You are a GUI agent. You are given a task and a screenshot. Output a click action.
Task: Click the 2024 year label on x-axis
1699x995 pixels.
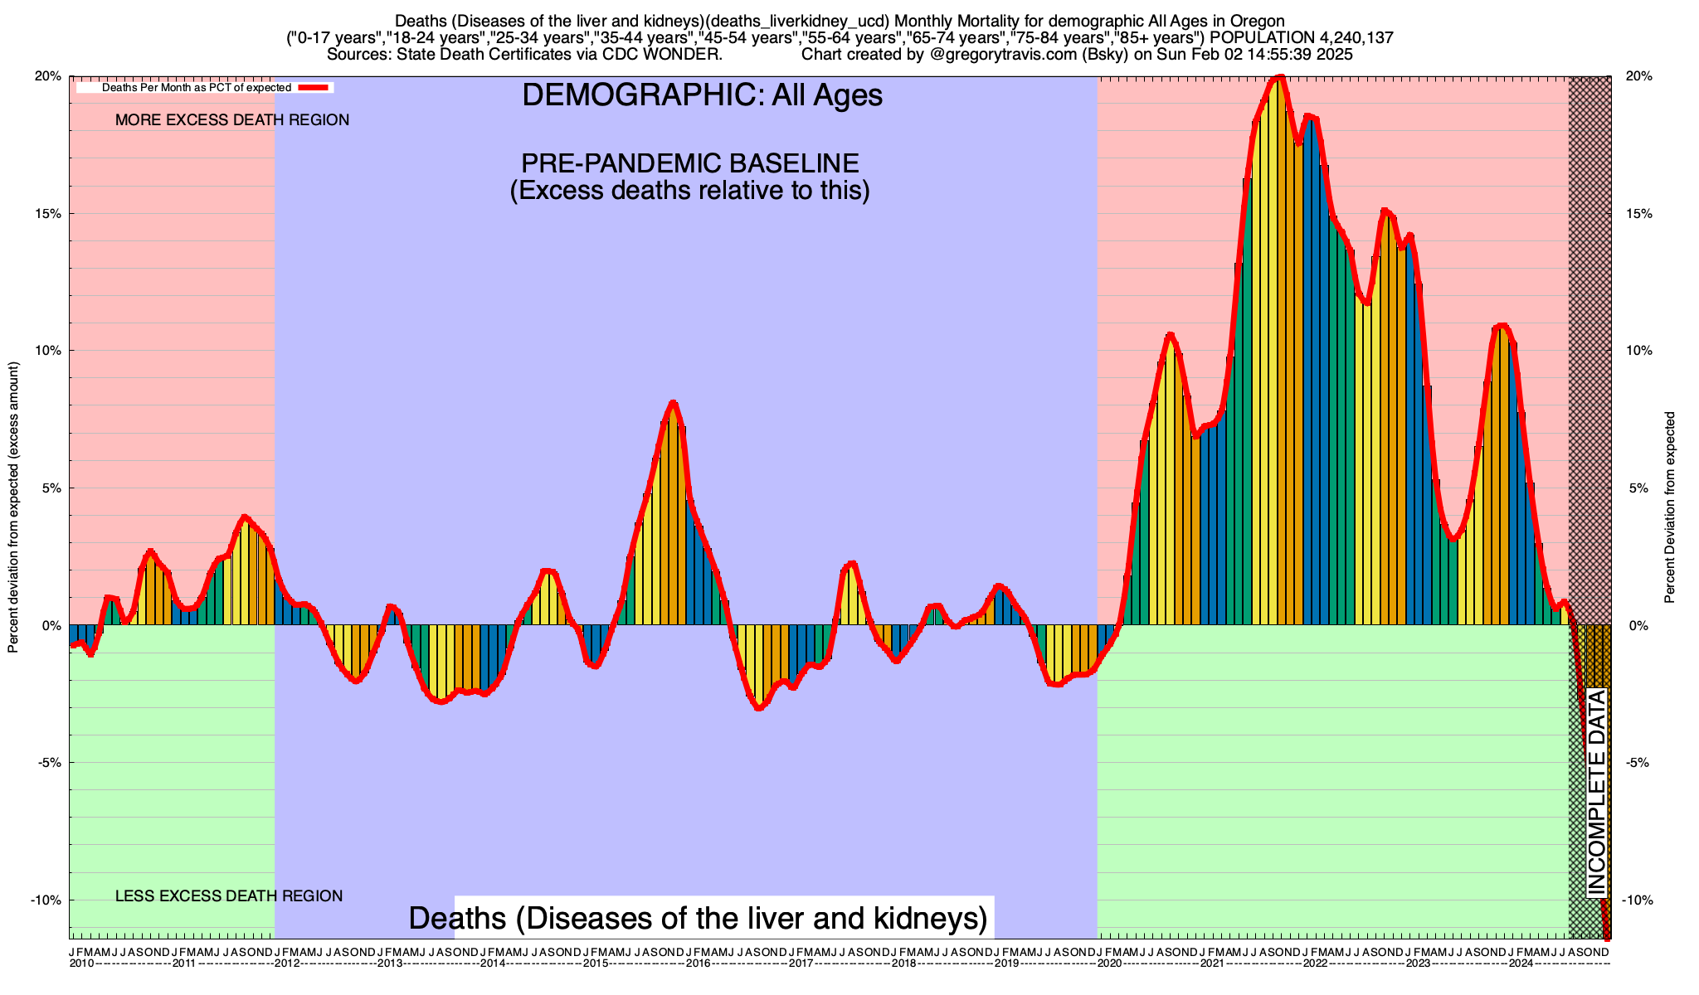click(1521, 963)
